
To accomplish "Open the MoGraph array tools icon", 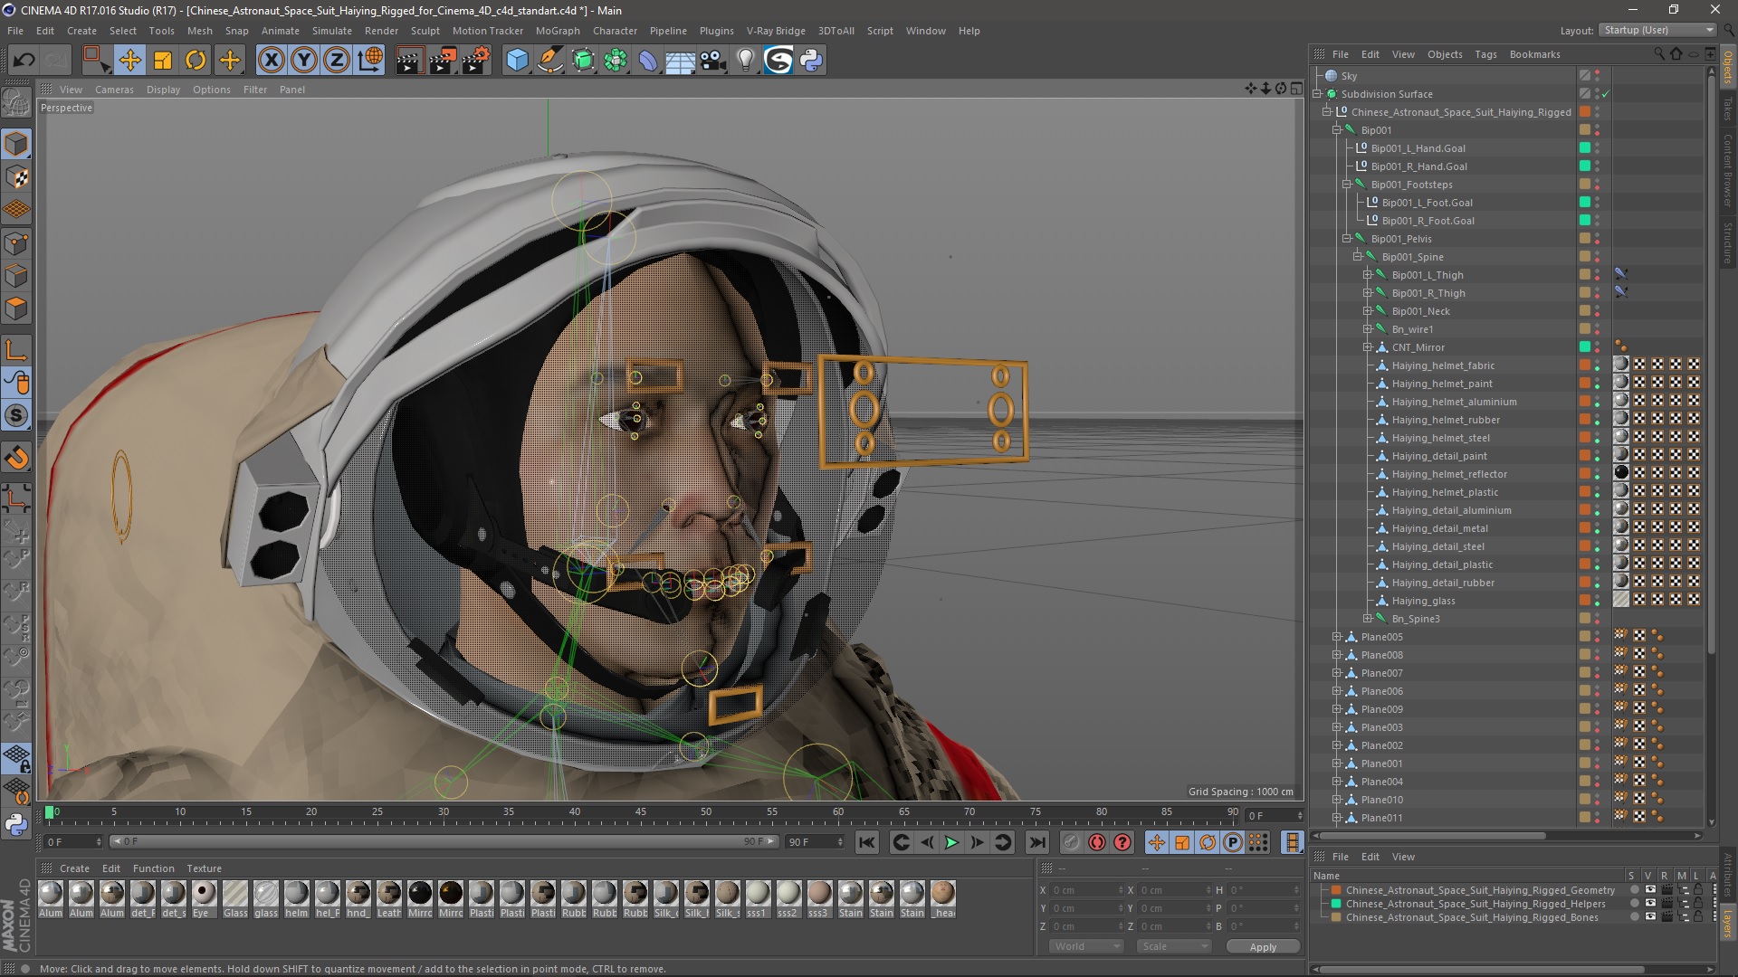I will point(616,61).
